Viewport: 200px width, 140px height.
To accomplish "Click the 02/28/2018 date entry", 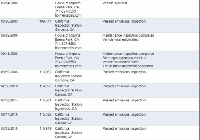I will (9, 129).
